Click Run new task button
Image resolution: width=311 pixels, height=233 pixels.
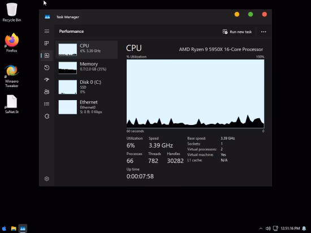point(237,32)
